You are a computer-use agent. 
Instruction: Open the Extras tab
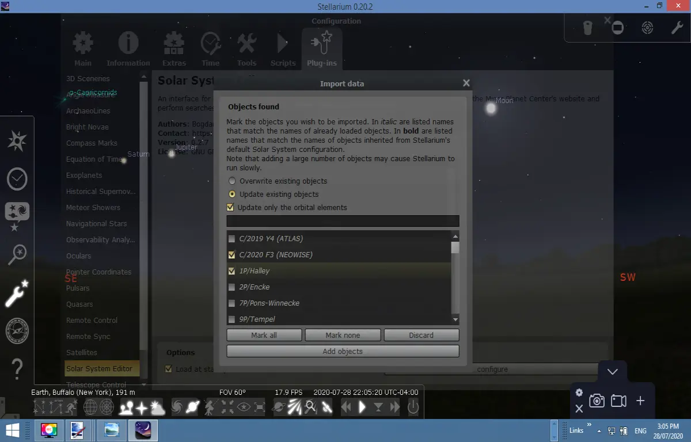click(174, 49)
